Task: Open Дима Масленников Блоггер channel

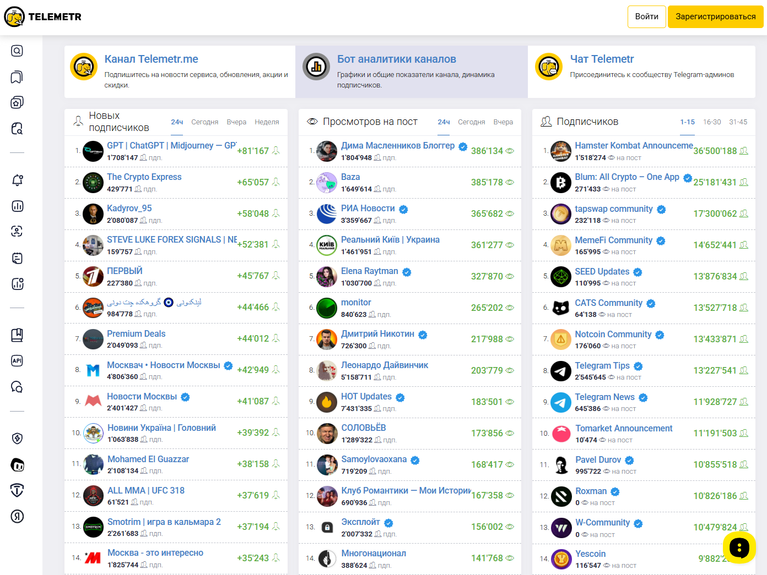Action: 398,145
